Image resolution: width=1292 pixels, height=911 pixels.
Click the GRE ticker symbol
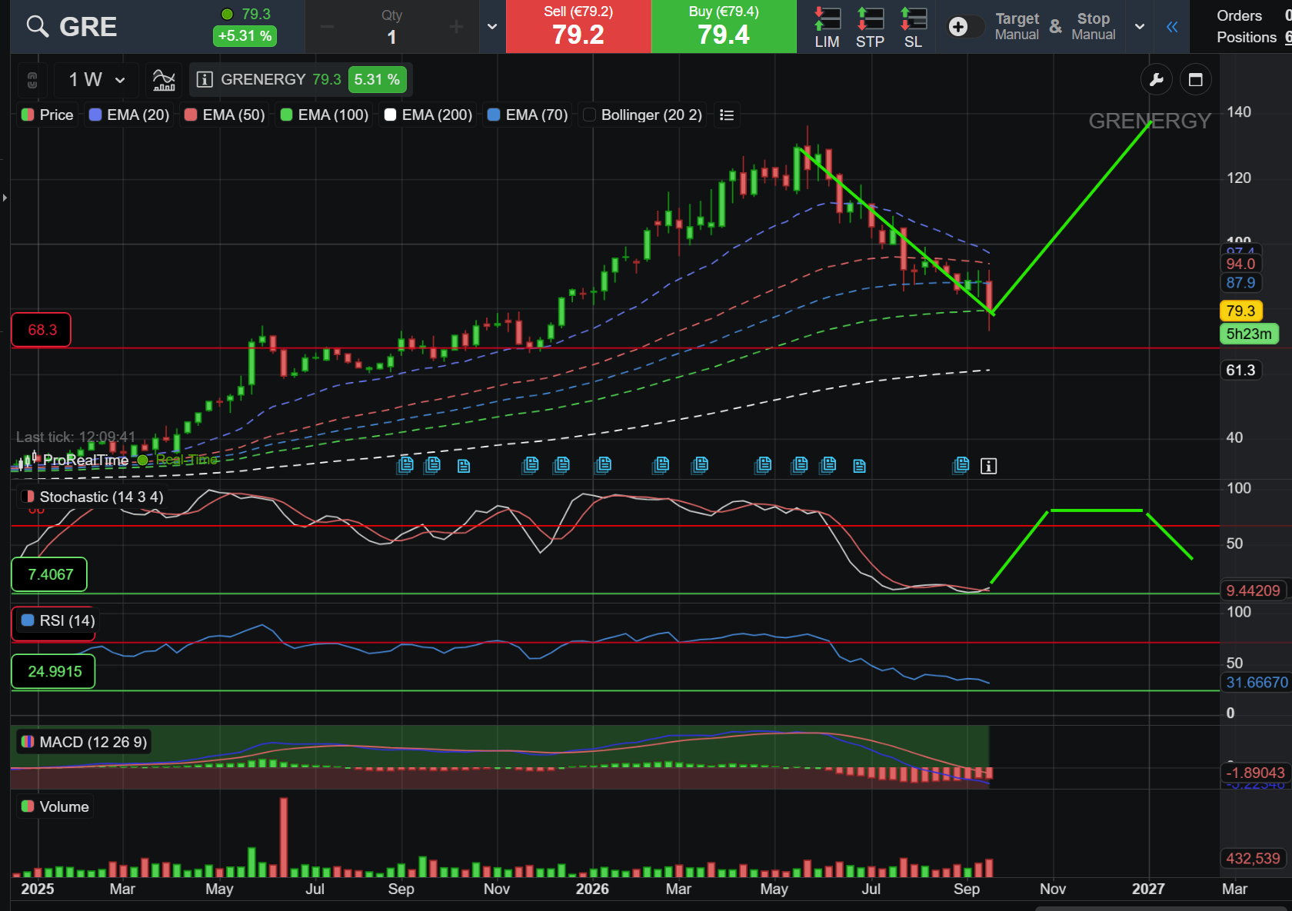pos(88,27)
